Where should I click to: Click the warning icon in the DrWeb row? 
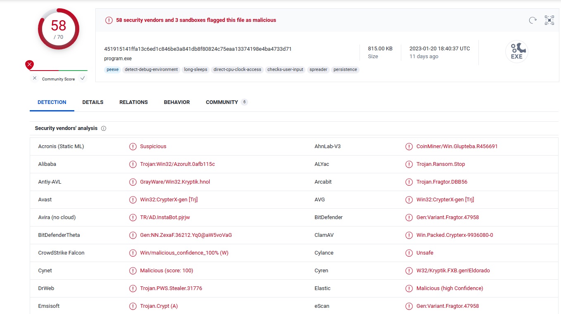click(133, 288)
